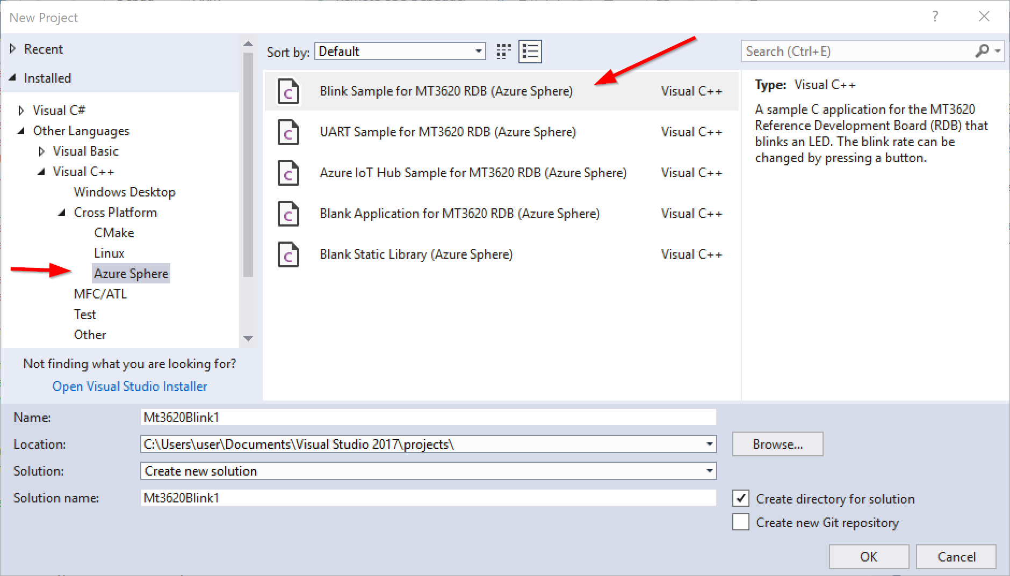Switch to medium icons list view

coord(530,52)
